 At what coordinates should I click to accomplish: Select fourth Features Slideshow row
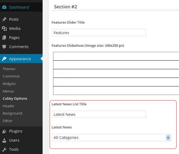116,82
